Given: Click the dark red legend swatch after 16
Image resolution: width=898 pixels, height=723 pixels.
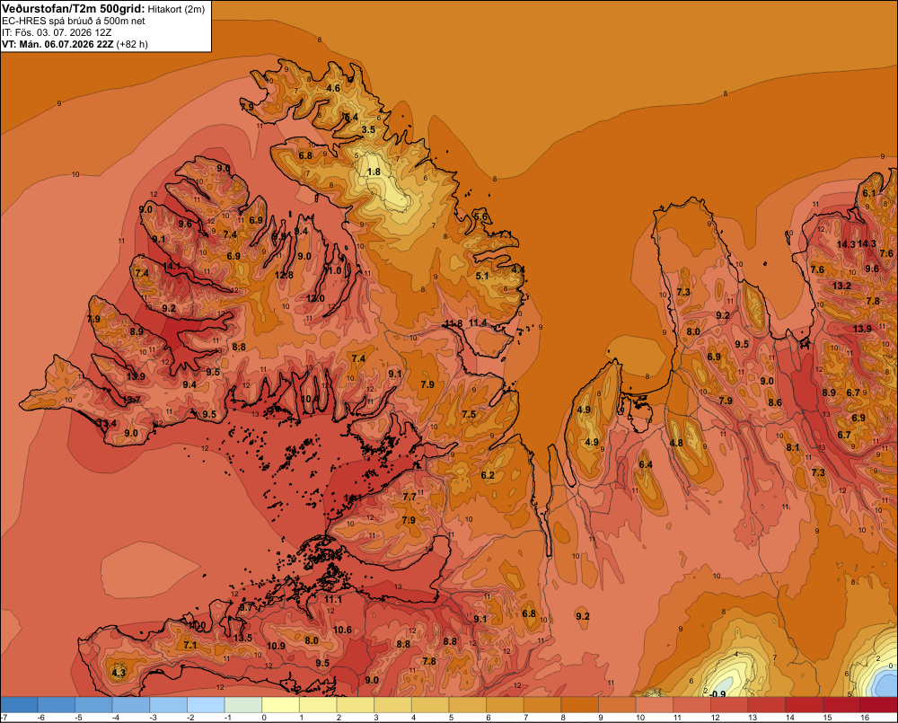Looking at the screenshot, I should point(879,704).
